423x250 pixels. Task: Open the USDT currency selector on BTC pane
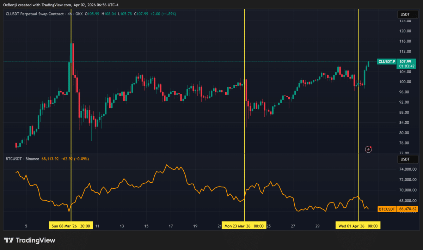pos(405,159)
